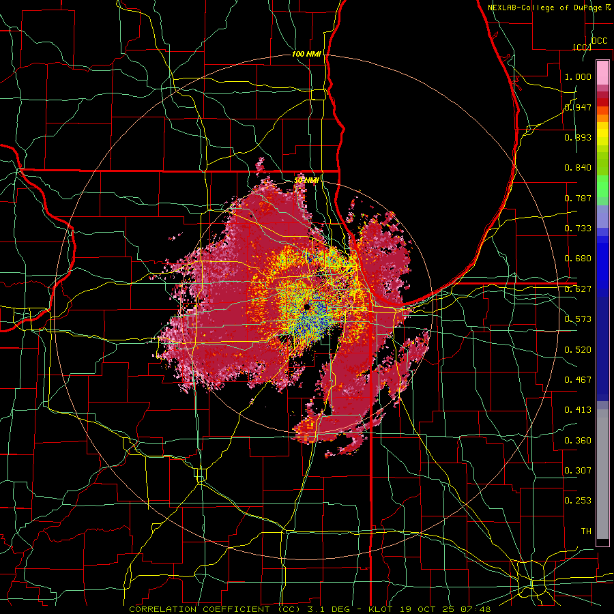Pick the gray lower segment of color bar
The height and width of the screenshot is (614, 614).
coord(602,474)
